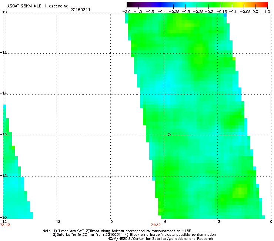
Task: Click the latitude '-18' label on left axis
Action: [3, 175]
